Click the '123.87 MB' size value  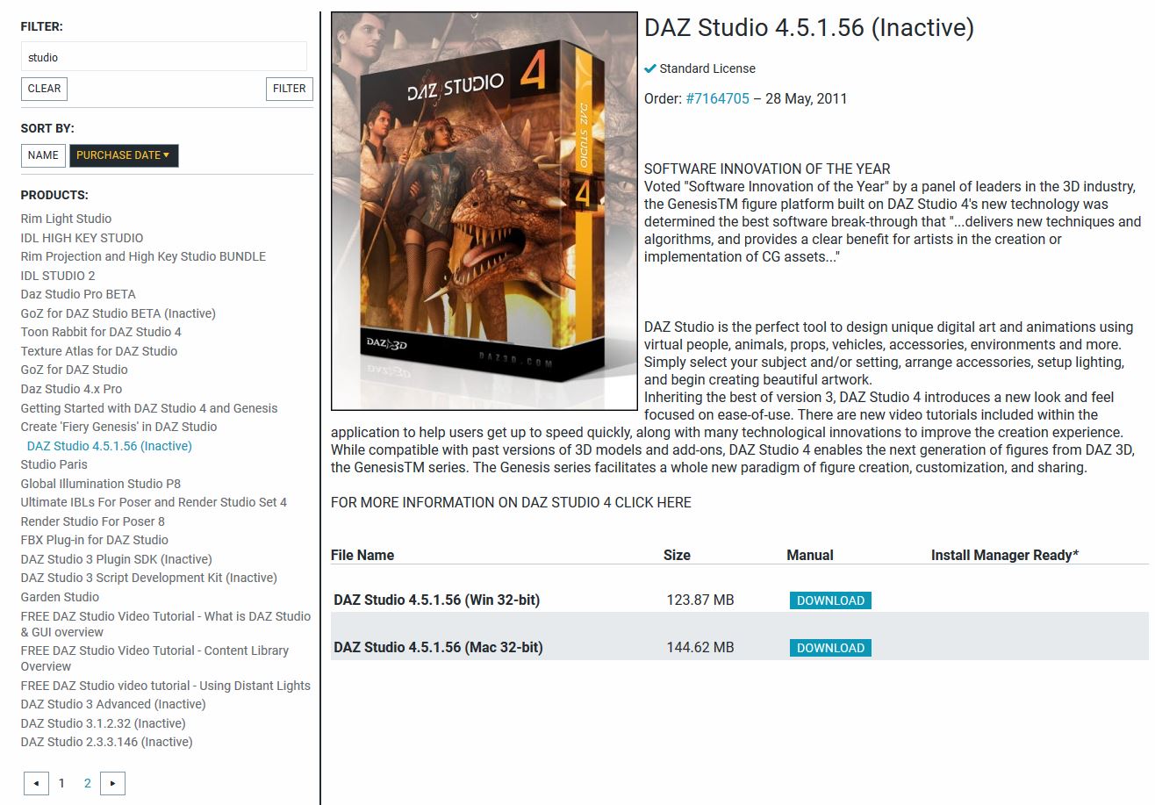pyautogui.click(x=700, y=600)
